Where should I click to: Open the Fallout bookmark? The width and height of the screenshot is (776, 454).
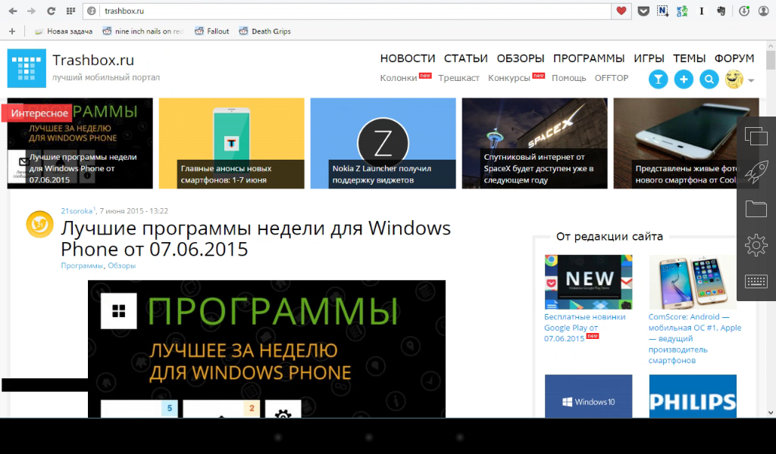[212, 31]
